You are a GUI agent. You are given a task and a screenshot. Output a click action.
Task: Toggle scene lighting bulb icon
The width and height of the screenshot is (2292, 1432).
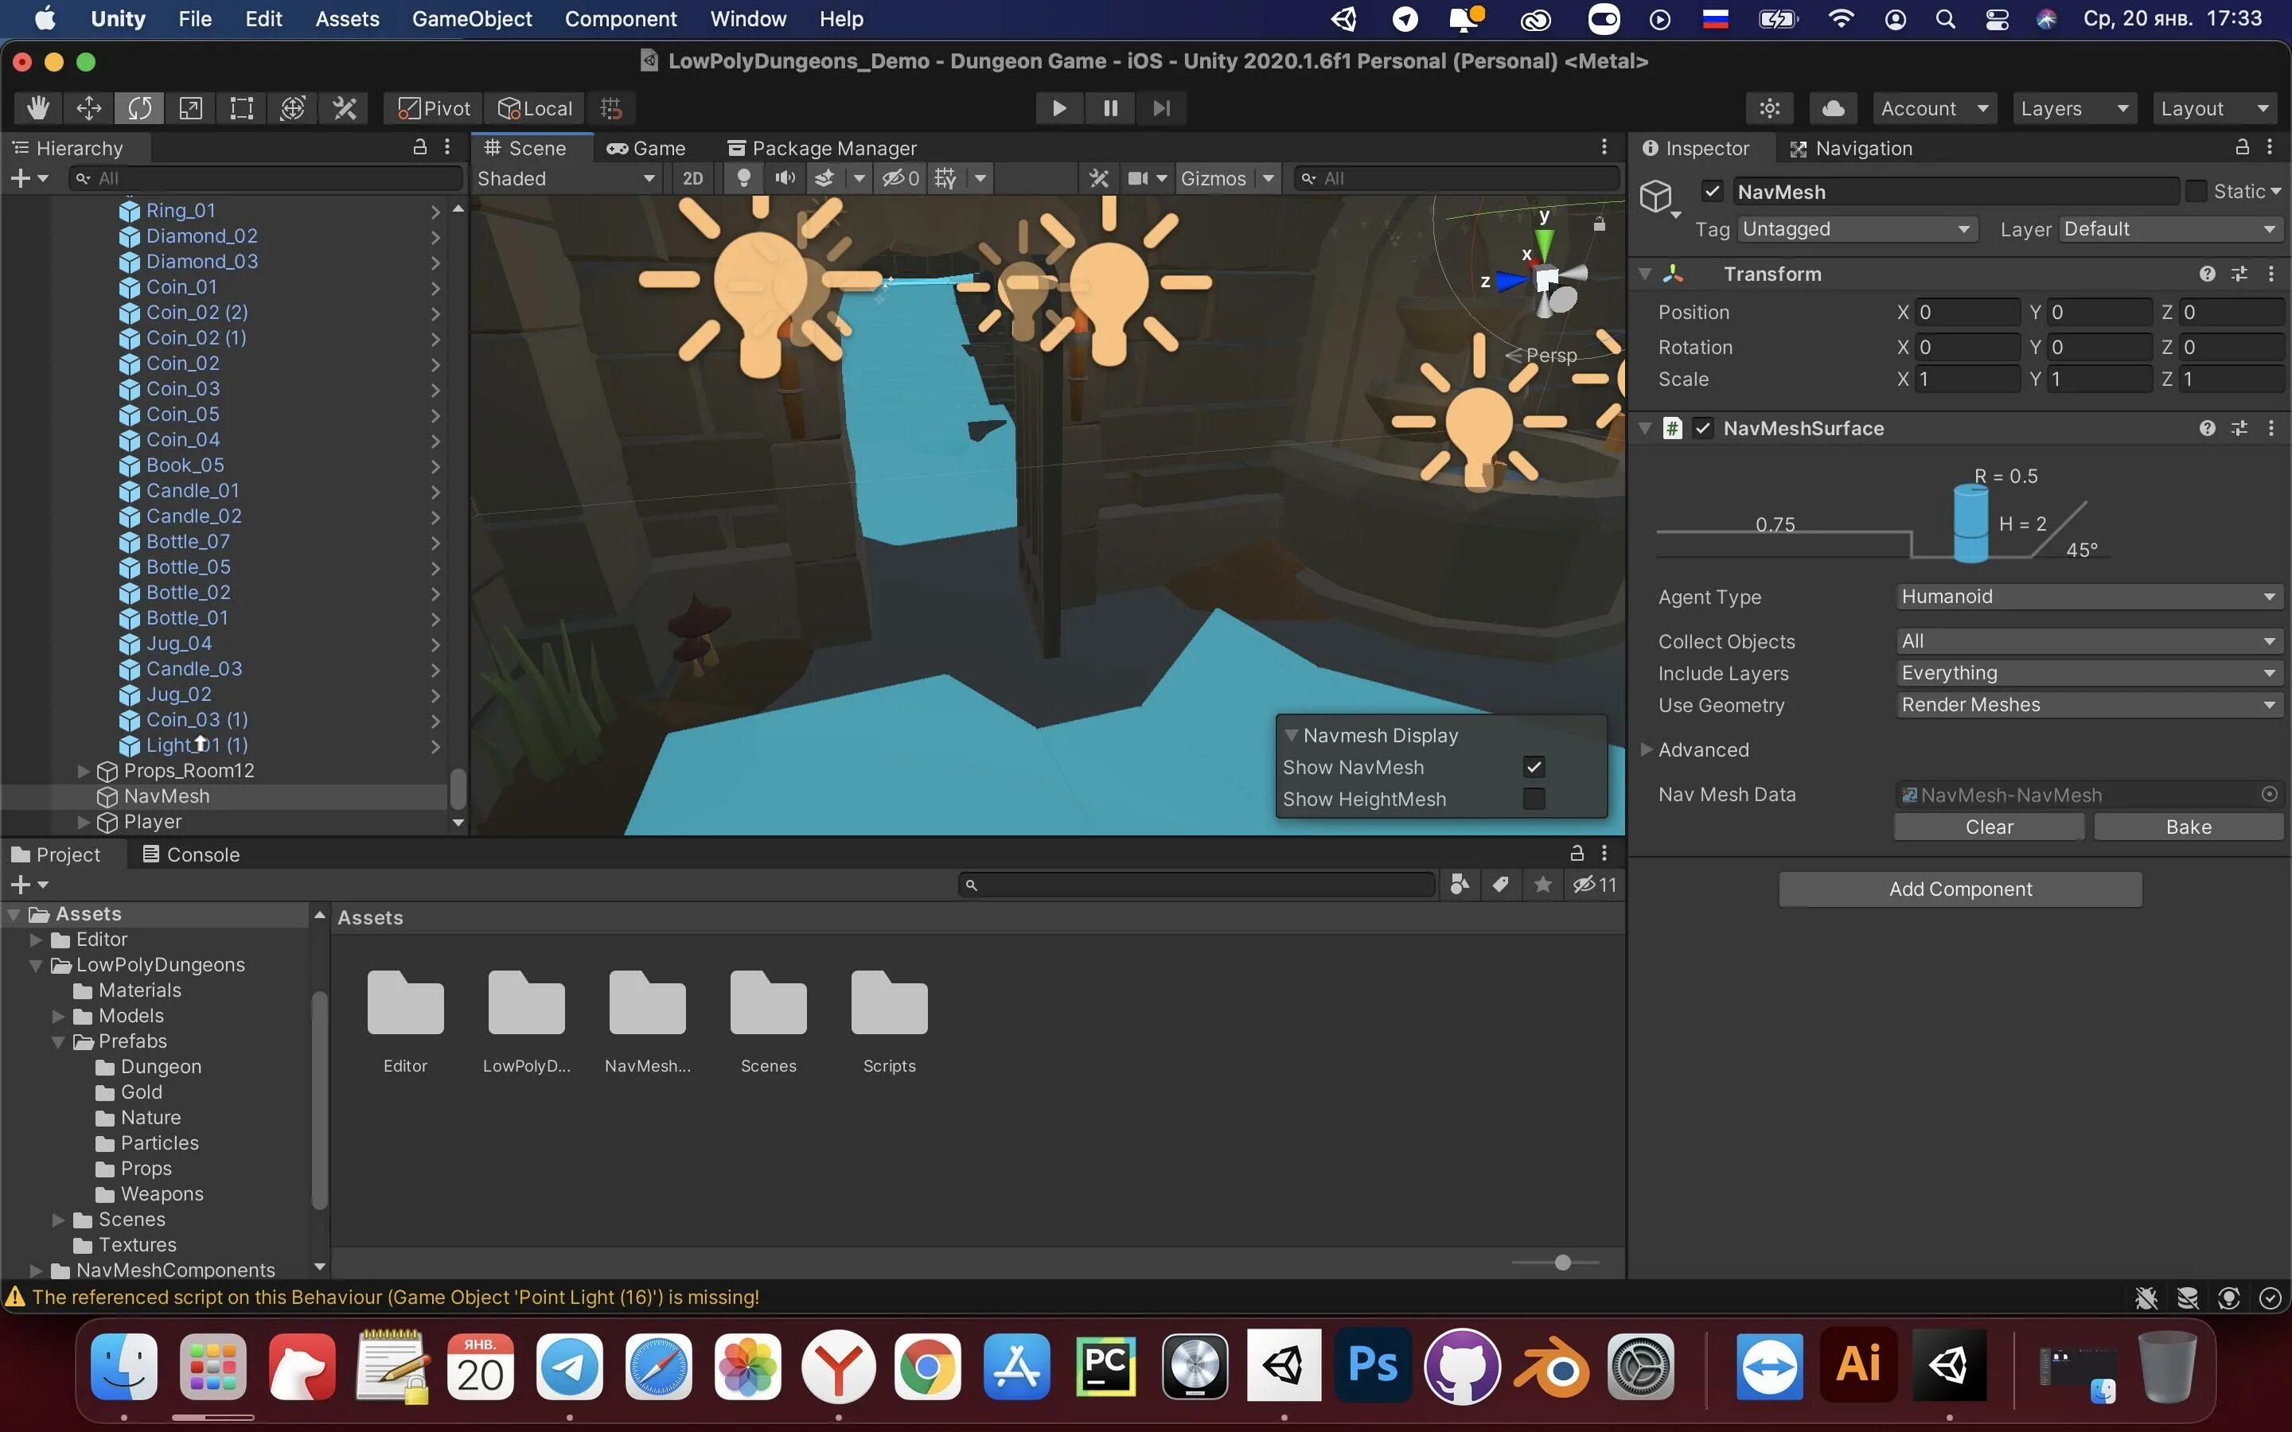(x=744, y=178)
